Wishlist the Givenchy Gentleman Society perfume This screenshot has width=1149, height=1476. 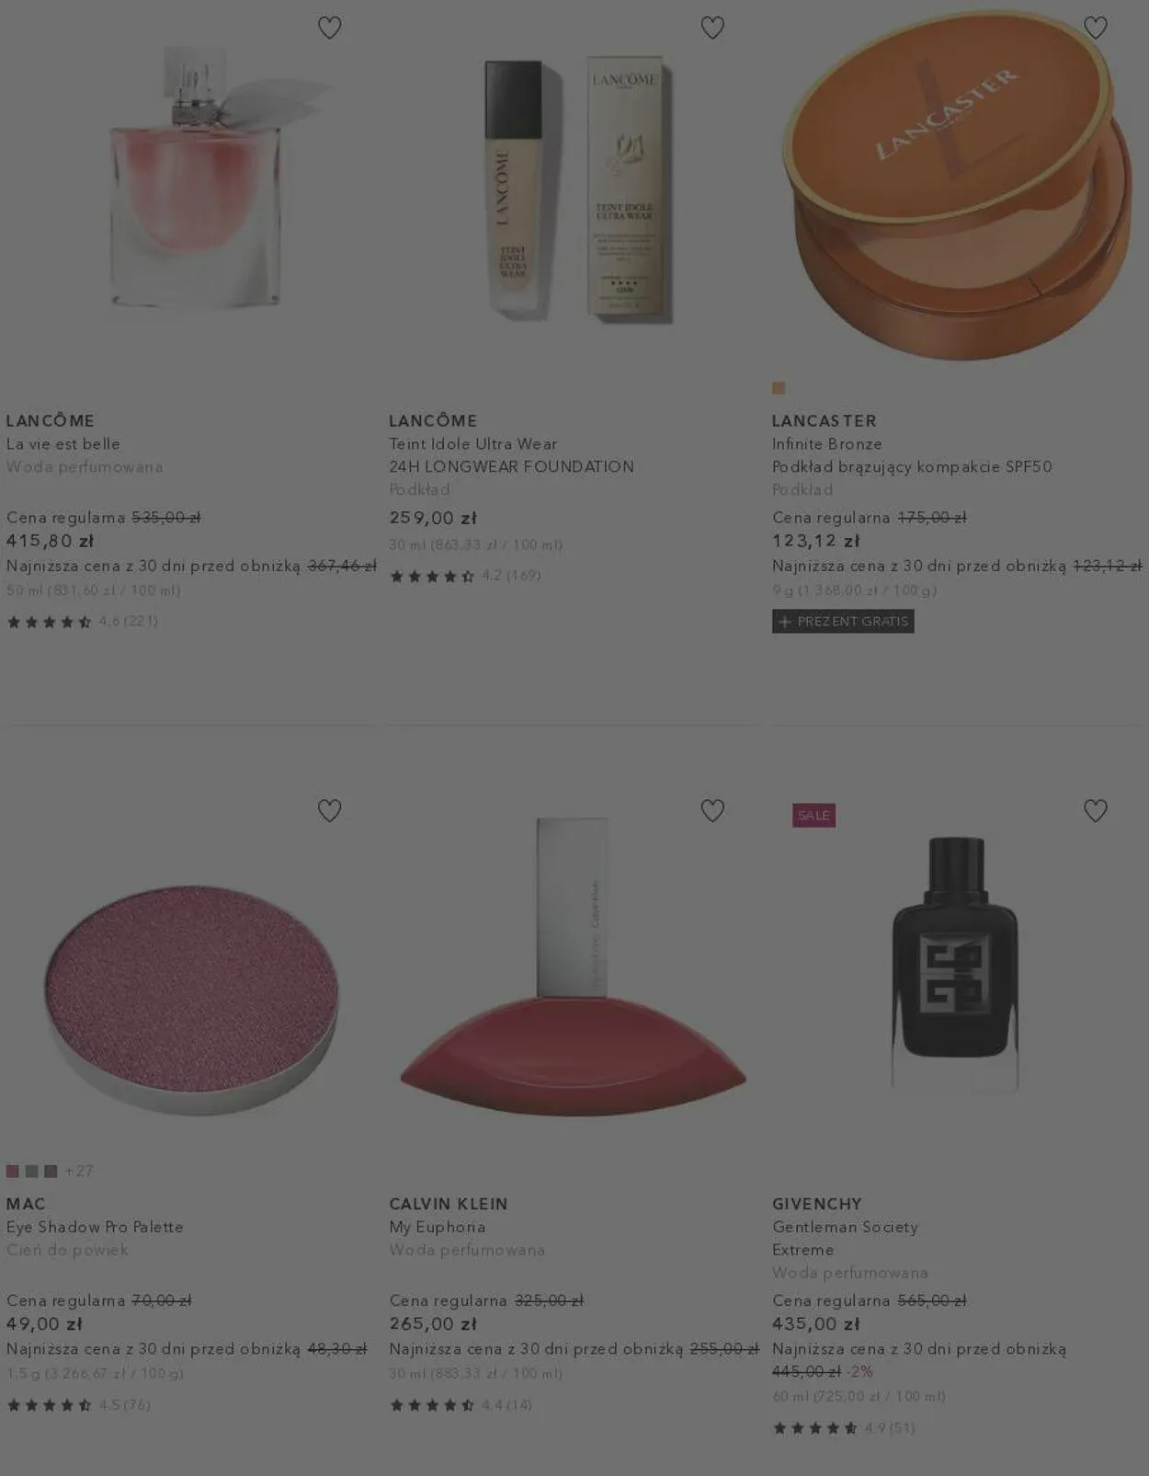1095,810
